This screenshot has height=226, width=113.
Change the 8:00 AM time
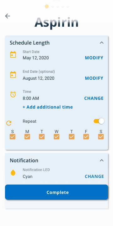(94, 98)
